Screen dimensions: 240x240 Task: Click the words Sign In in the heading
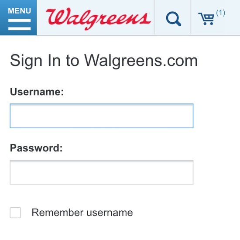tap(35, 61)
